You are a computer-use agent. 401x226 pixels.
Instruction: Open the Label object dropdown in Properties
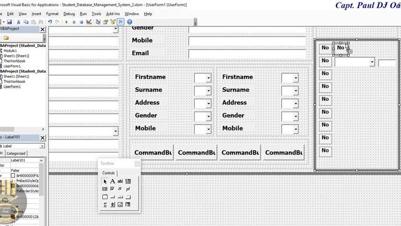(x=42, y=146)
